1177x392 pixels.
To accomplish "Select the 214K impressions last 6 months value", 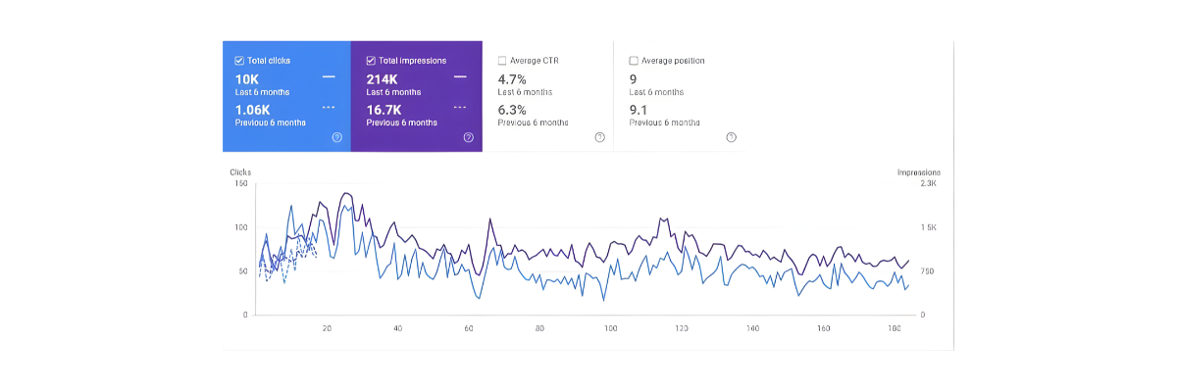I will (381, 78).
